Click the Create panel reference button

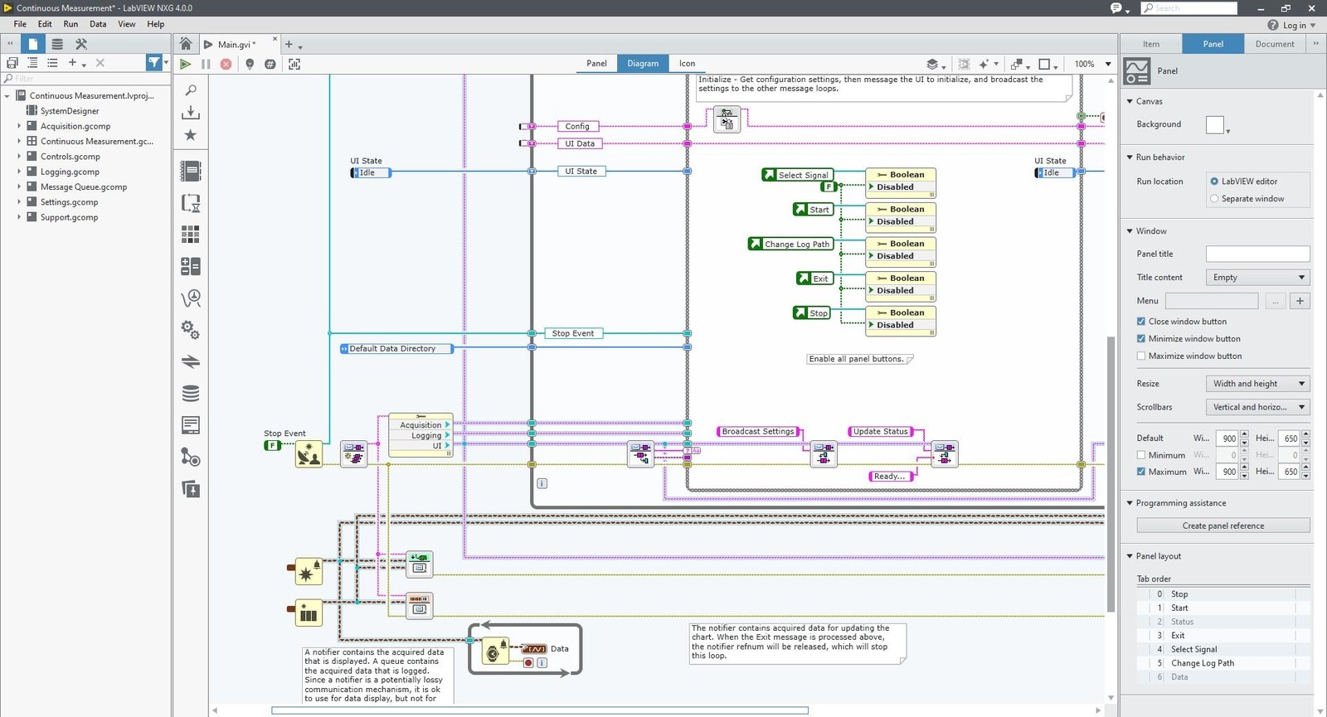click(x=1222, y=526)
